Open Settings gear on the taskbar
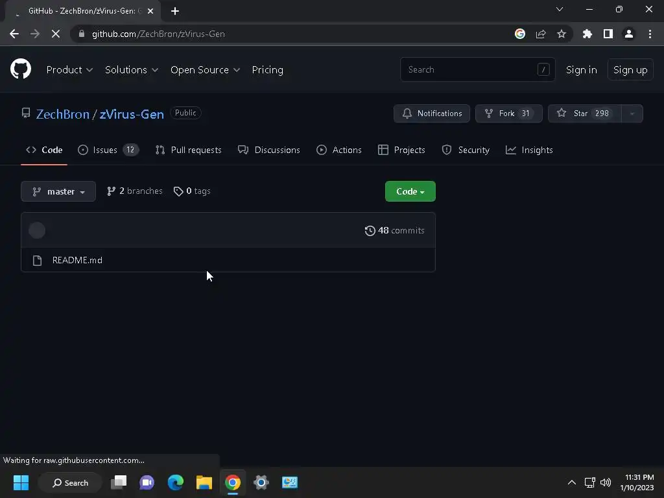 (261, 482)
